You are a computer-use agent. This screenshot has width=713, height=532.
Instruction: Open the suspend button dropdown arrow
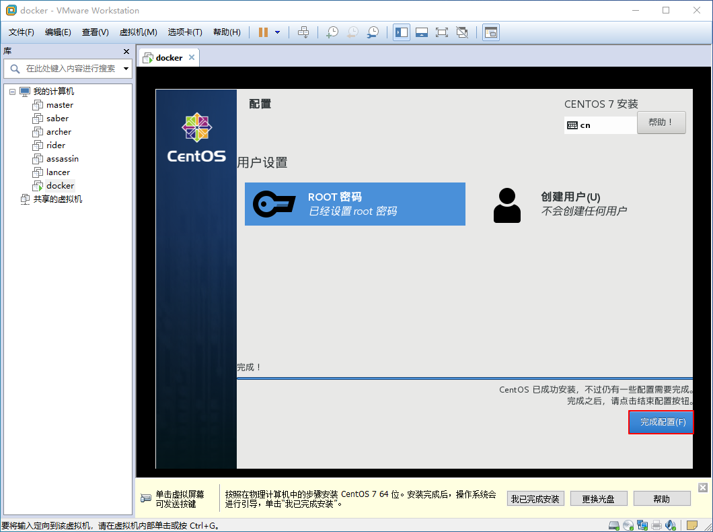[277, 32]
